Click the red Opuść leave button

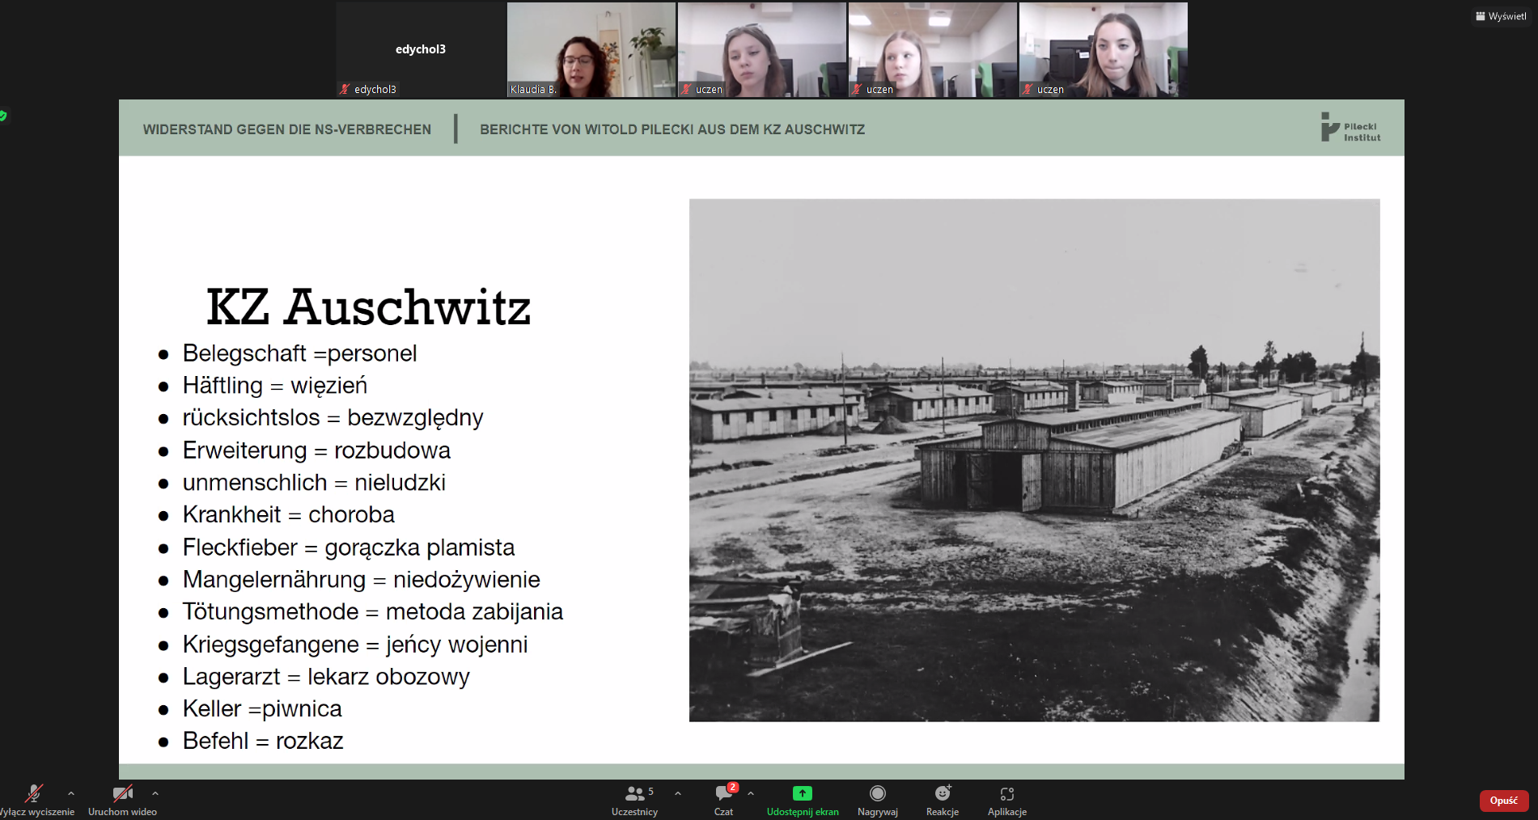1503,801
